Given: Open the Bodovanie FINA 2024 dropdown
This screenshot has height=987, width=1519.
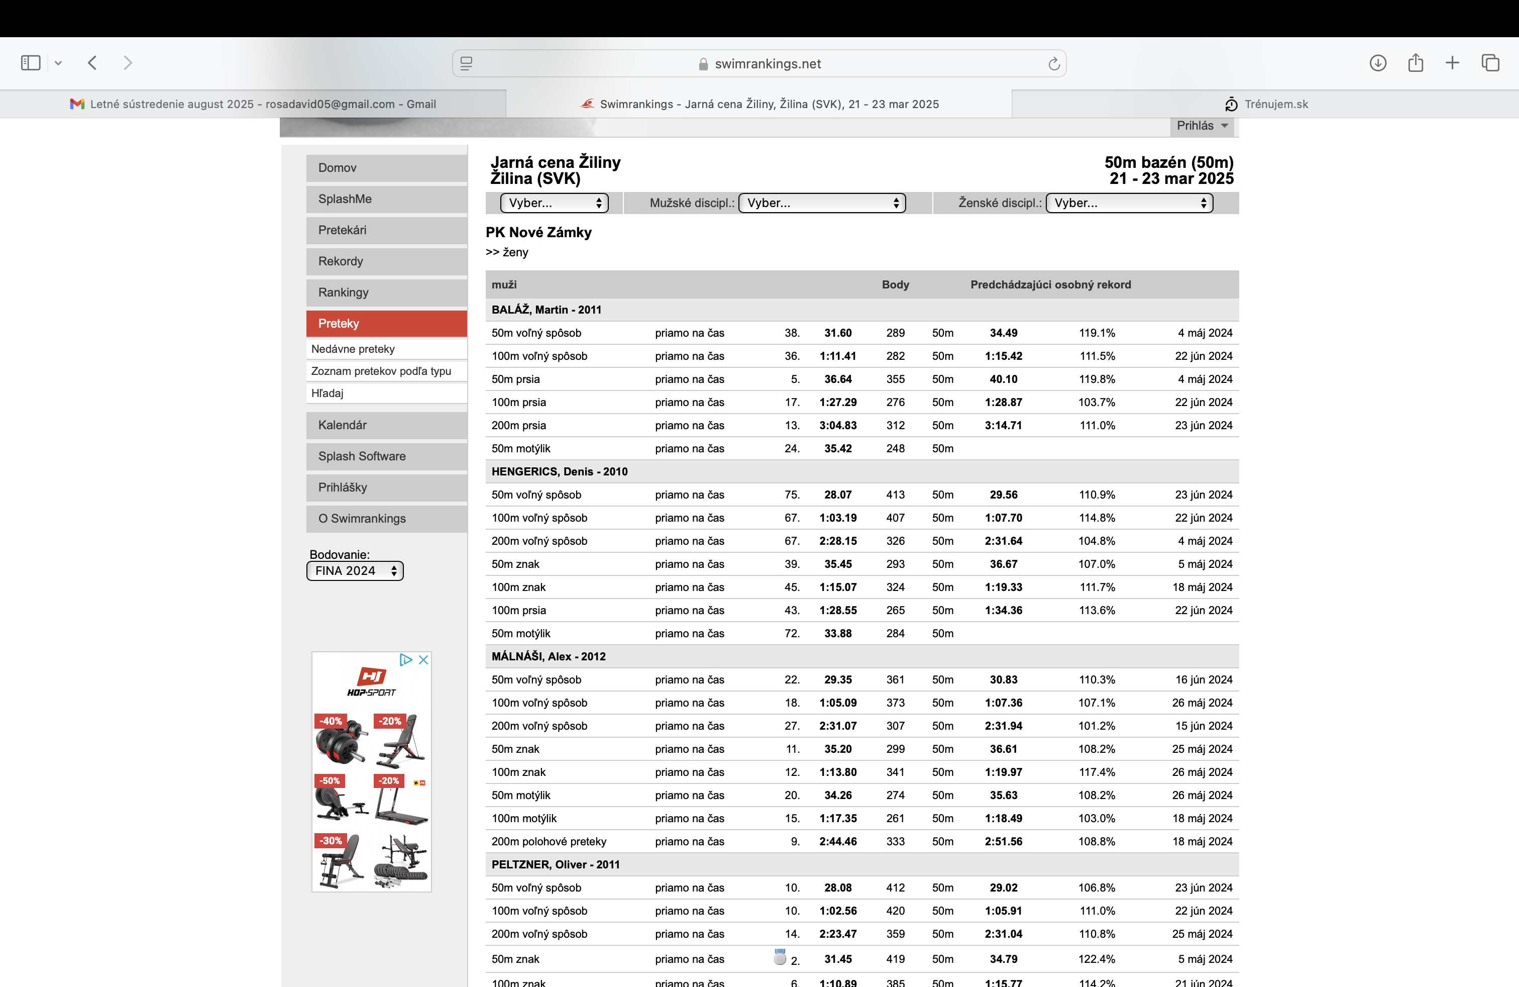Looking at the screenshot, I should click(x=355, y=571).
